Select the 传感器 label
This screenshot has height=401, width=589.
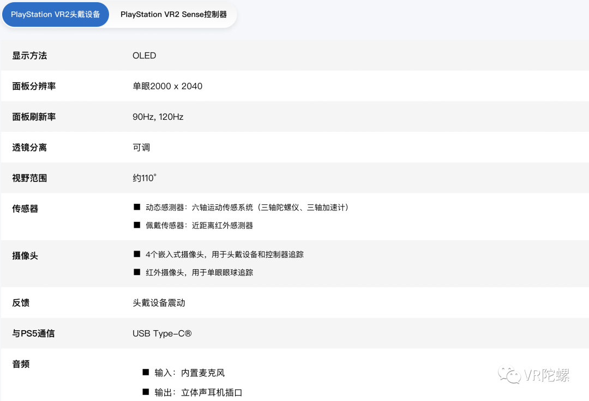[x=25, y=209]
